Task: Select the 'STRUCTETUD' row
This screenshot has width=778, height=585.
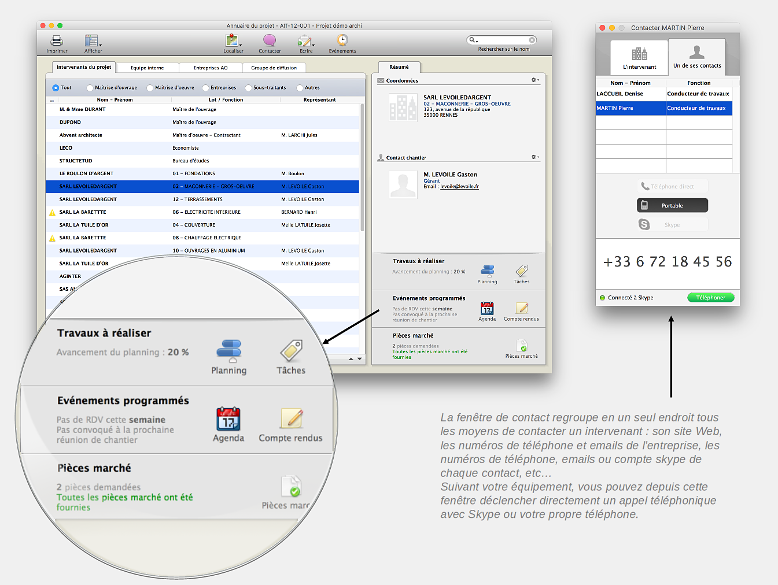Action: point(202,161)
